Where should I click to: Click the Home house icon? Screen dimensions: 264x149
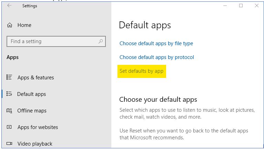pyautogui.click(x=10, y=25)
